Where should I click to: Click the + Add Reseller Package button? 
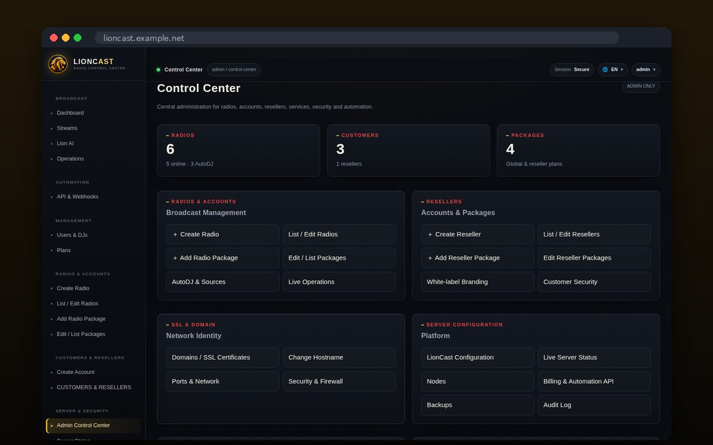tap(478, 258)
